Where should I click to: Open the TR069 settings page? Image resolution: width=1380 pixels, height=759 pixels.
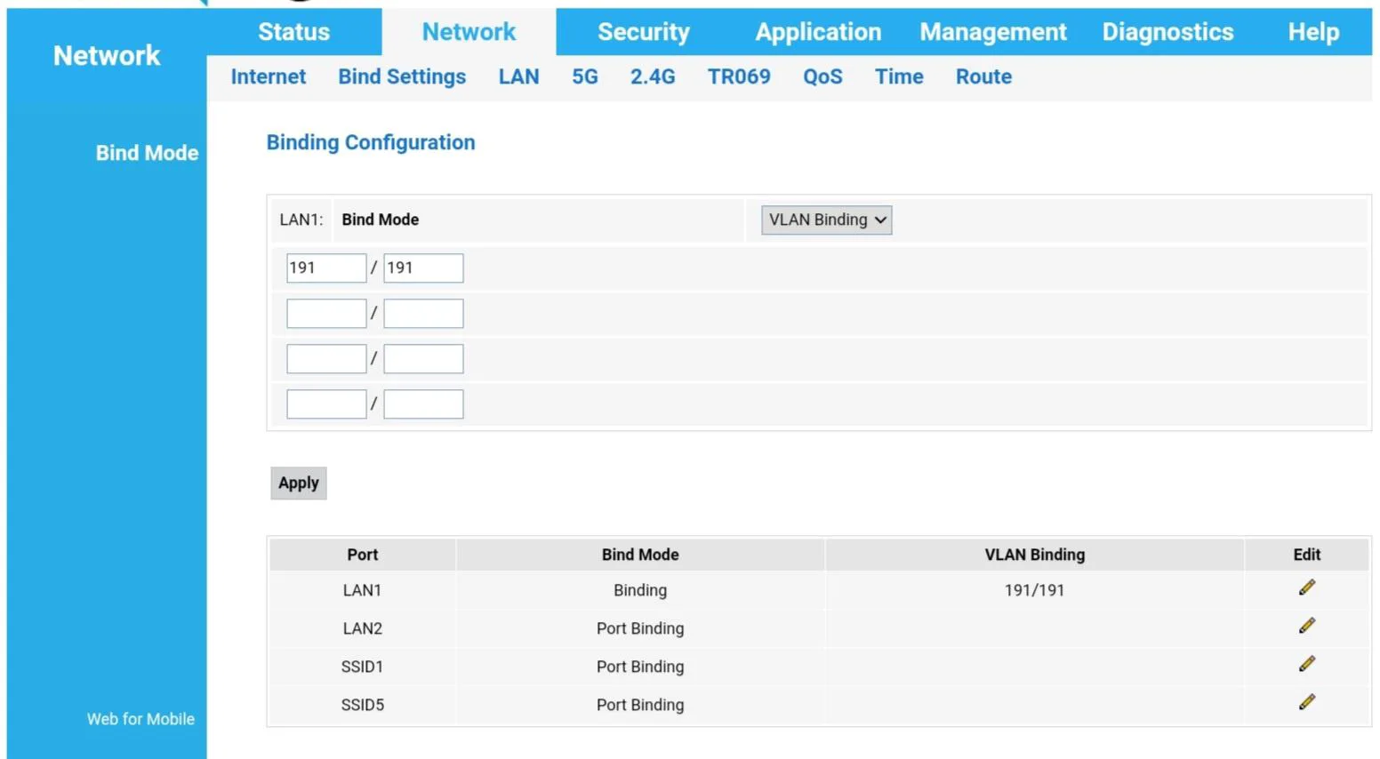[x=738, y=77]
